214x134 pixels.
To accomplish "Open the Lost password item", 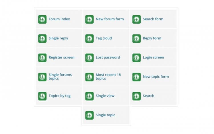I will [108, 57].
